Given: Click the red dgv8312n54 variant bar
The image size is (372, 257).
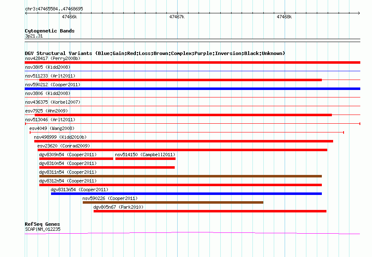Looking at the screenshot, I should (x=181, y=185).
